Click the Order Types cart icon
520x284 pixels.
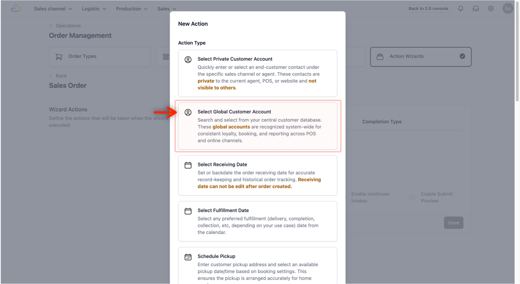(59, 57)
